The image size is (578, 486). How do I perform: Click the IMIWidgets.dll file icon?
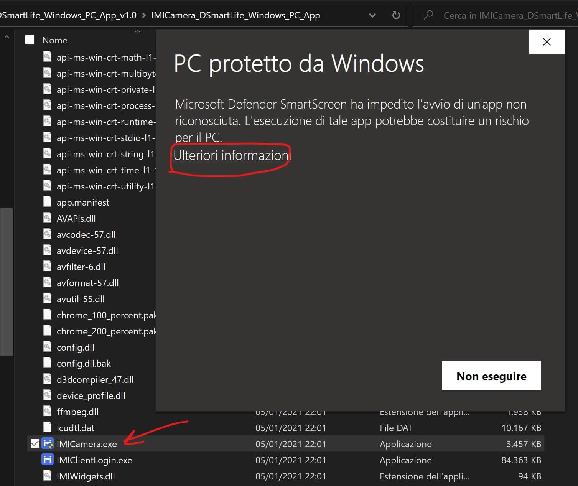(47, 476)
